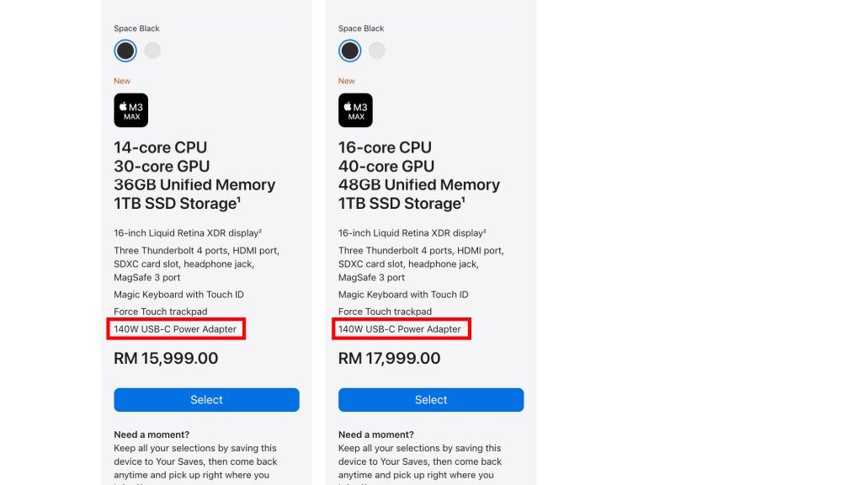Viewport: 862px width, 485px height.
Task: Open footnote 1 on 48GB model storage
Action: tap(464, 200)
